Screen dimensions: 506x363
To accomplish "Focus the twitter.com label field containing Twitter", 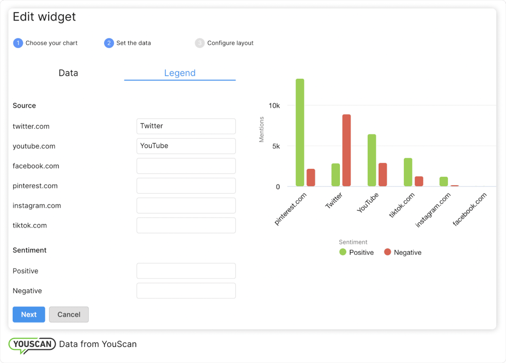I will pyautogui.click(x=186, y=126).
